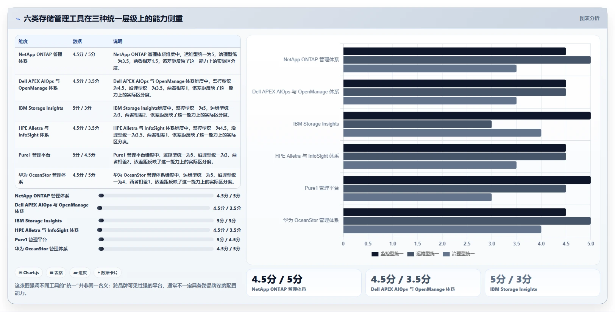Click the Pure1 管理平台 progress bar
Screen dimensions: 615x312
click(156, 239)
